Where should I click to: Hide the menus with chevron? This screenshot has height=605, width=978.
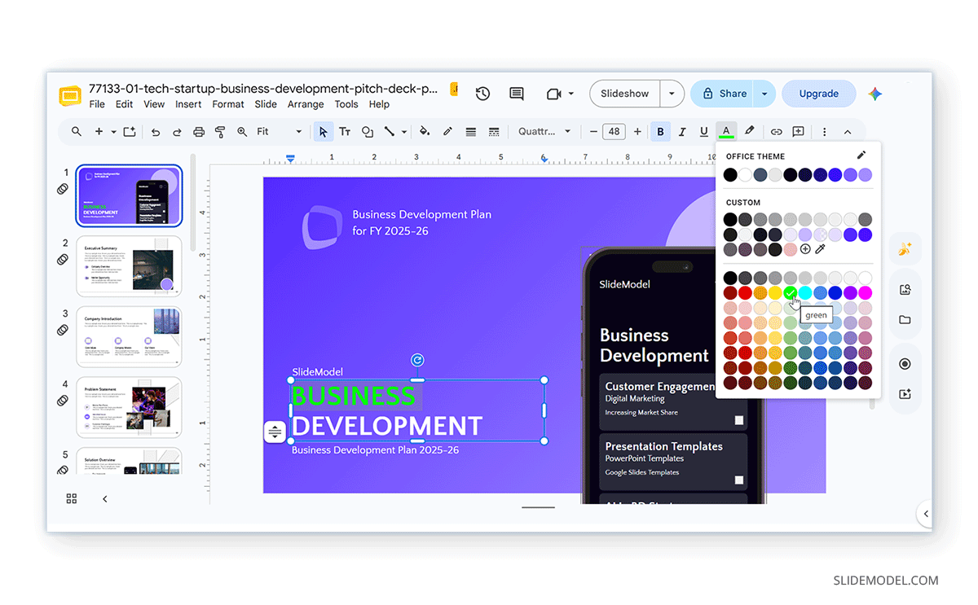(848, 131)
